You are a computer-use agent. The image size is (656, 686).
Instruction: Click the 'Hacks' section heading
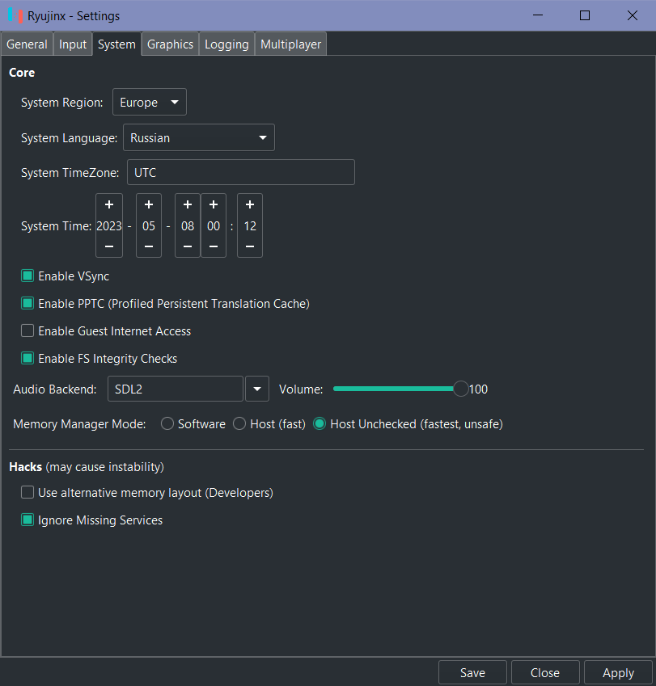(25, 467)
